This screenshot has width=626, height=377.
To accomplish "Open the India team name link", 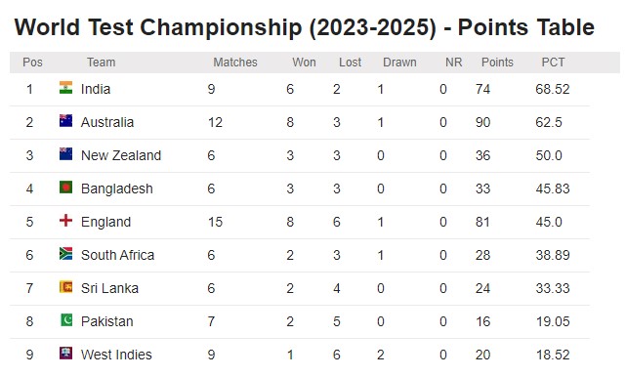I will coord(96,89).
